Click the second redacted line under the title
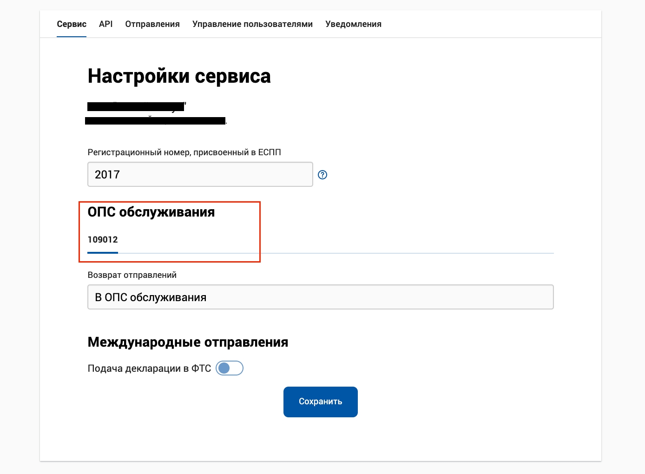Image resolution: width=645 pixels, height=474 pixels. tap(155, 121)
